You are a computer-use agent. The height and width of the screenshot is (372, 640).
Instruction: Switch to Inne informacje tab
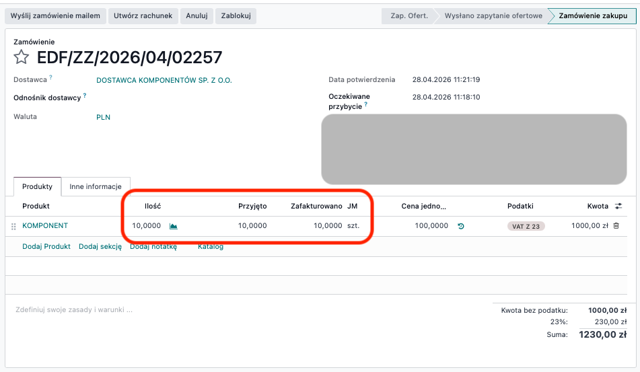click(96, 186)
